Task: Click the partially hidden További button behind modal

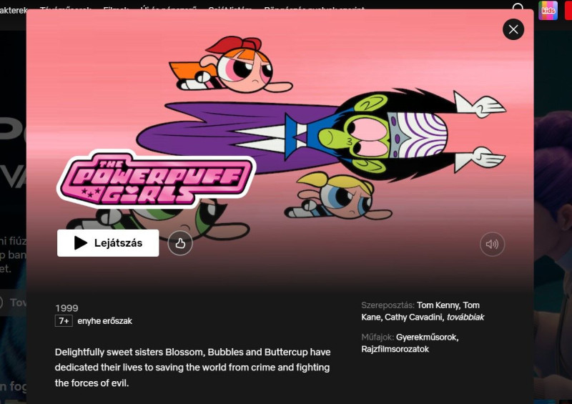Action: (x=13, y=302)
